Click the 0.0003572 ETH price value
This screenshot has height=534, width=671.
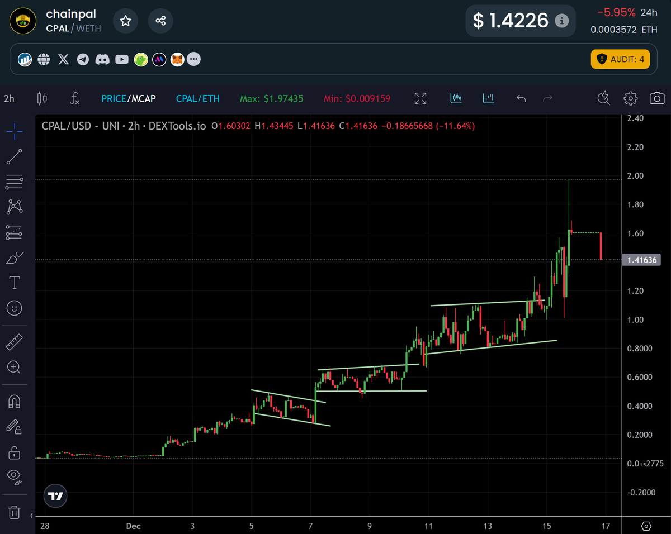(624, 30)
